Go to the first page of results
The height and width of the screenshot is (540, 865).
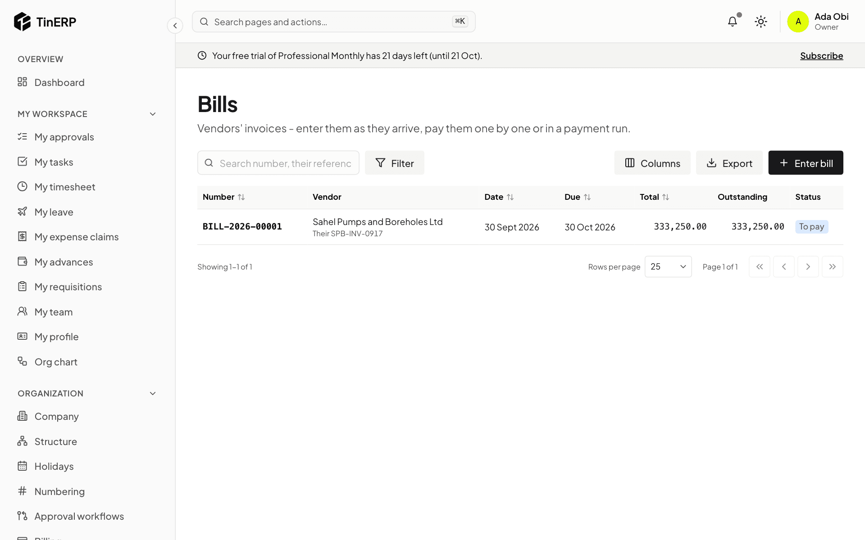[x=760, y=267]
